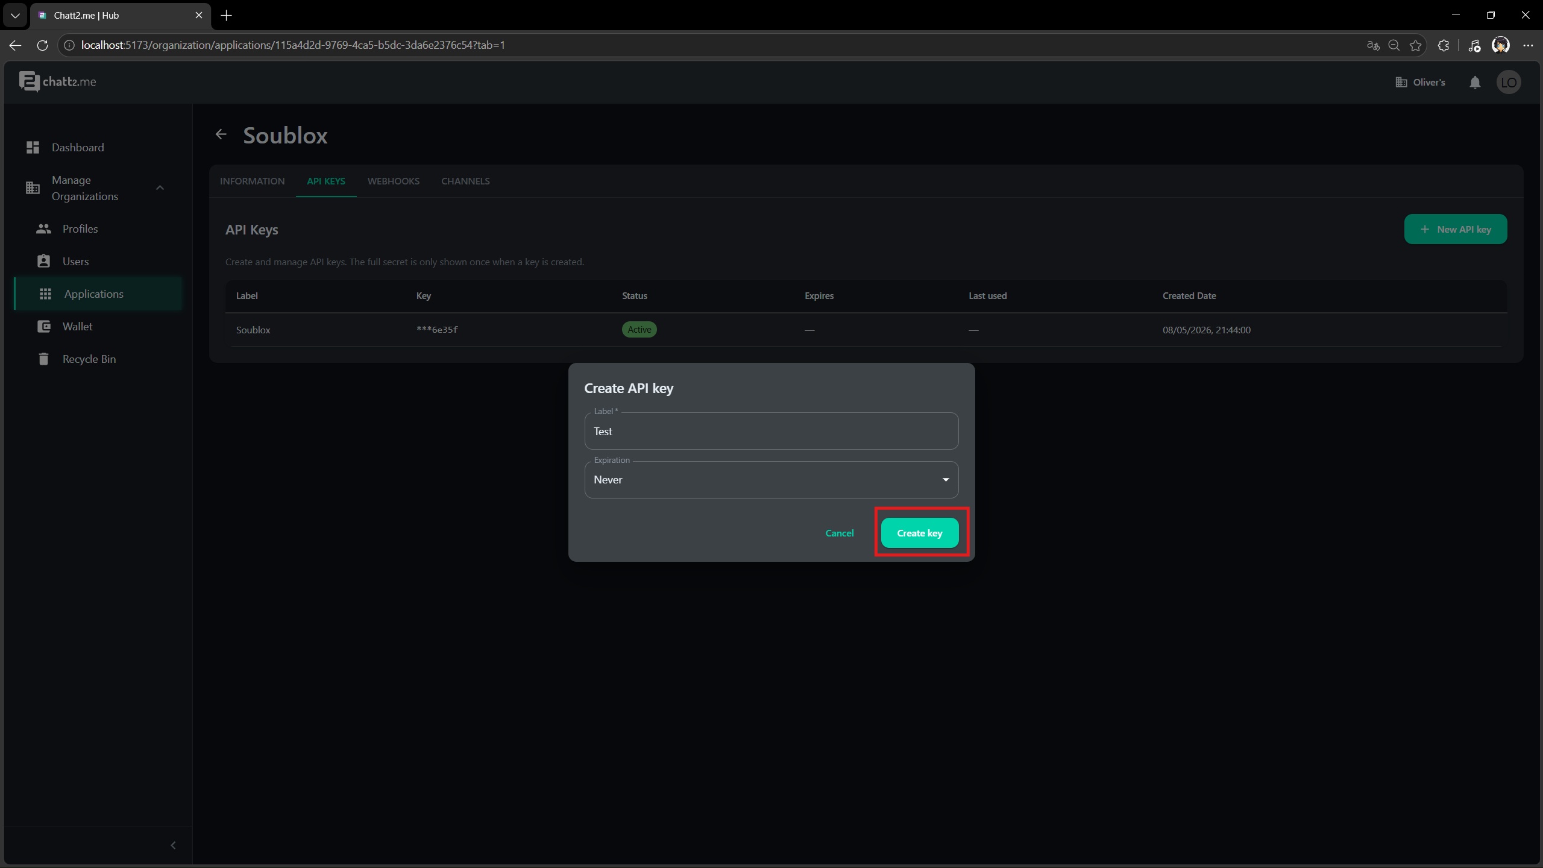Open Wallet in the sidebar

(98, 327)
